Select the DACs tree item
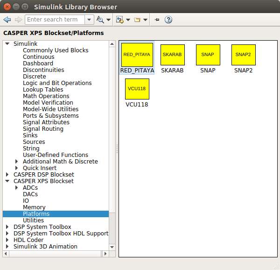This screenshot has width=280, height=270. (x=30, y=194)
